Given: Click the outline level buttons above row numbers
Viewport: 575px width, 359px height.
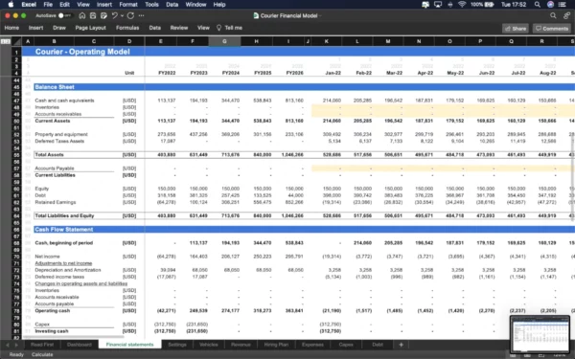Looking at the screenshot, I should [x=6, y=41].
